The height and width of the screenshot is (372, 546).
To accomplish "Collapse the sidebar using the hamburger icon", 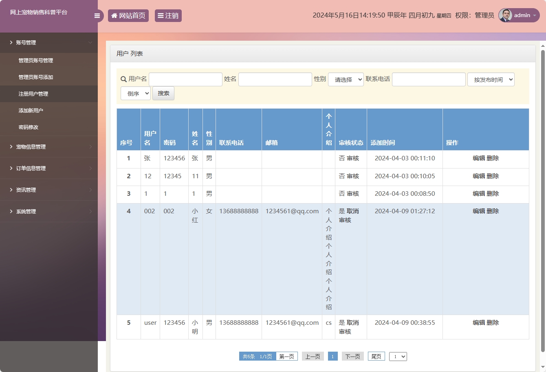I will [97, 15].
